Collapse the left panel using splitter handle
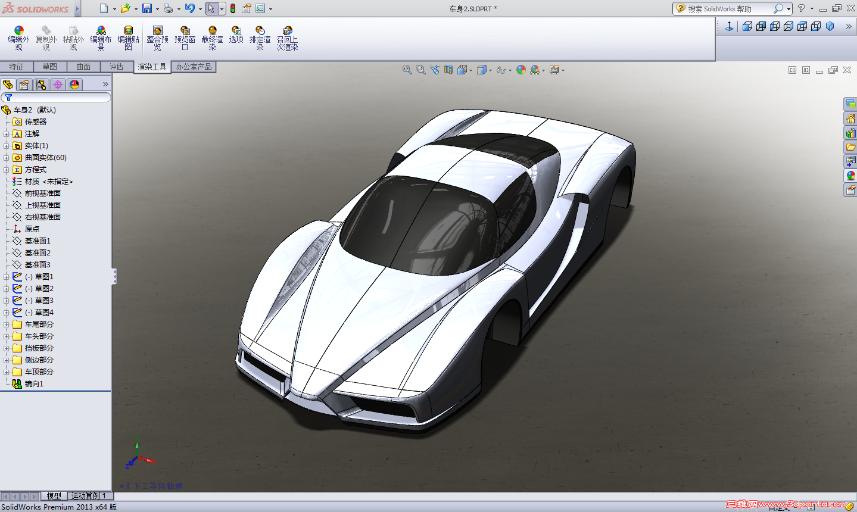 (114, 276)
